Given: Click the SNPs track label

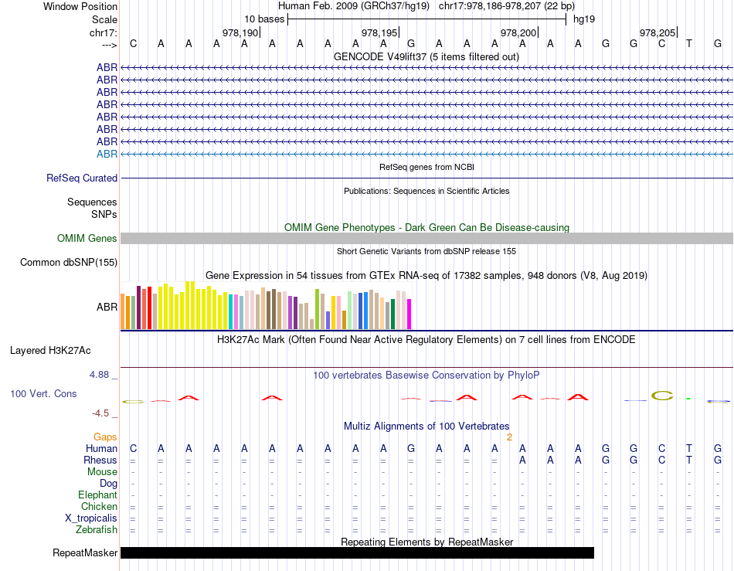Looking at the screenshot, I should [104, 214].
